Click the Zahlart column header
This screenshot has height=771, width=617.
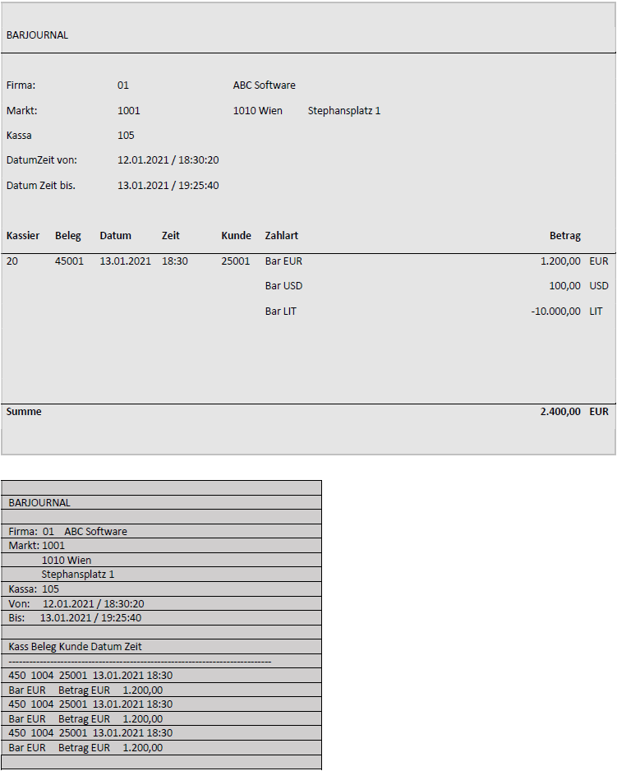tap(281, 236)
